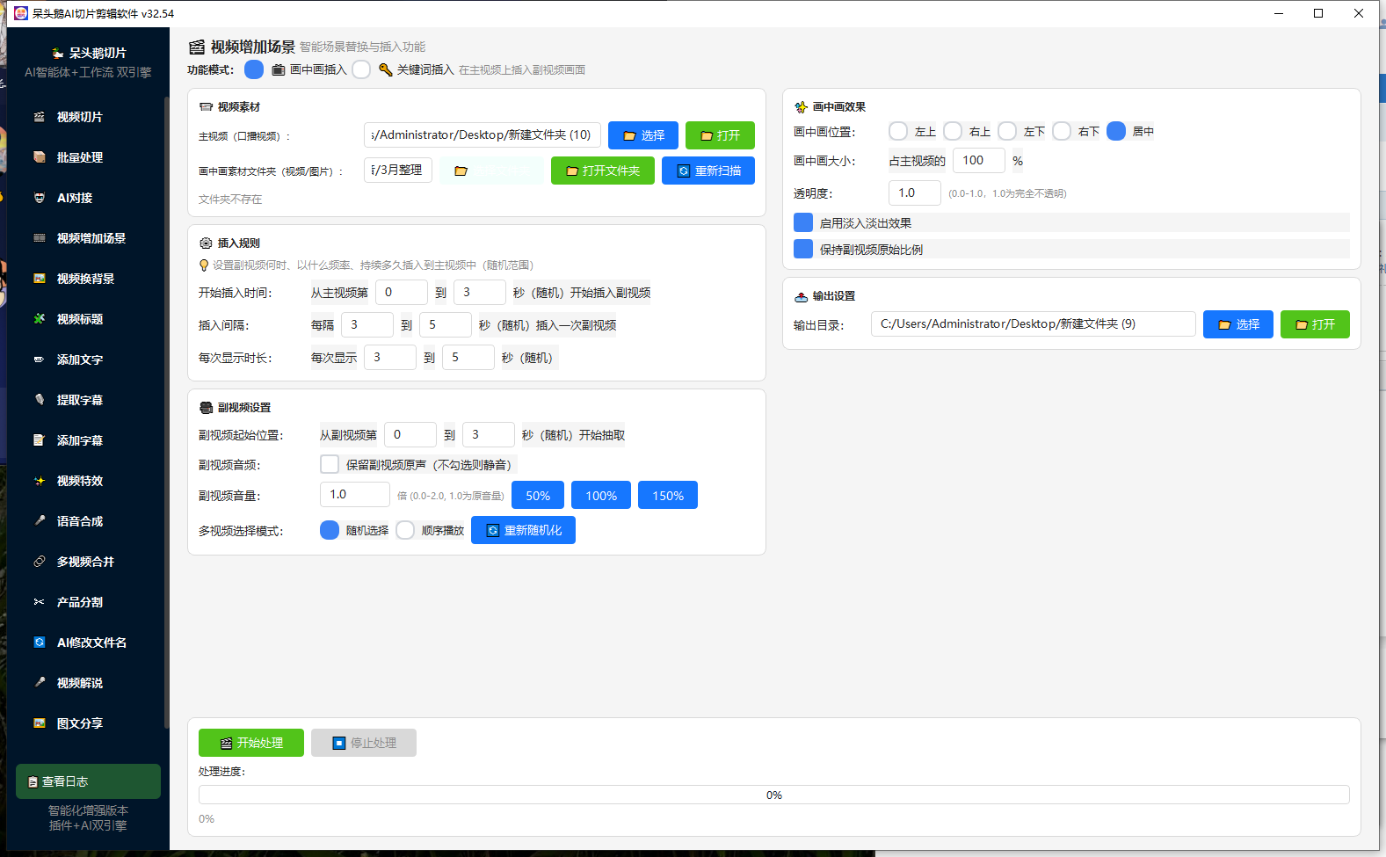Click the 视频素材 section icon
This screenshot has height=857, width=1386.
pos(206,107)
